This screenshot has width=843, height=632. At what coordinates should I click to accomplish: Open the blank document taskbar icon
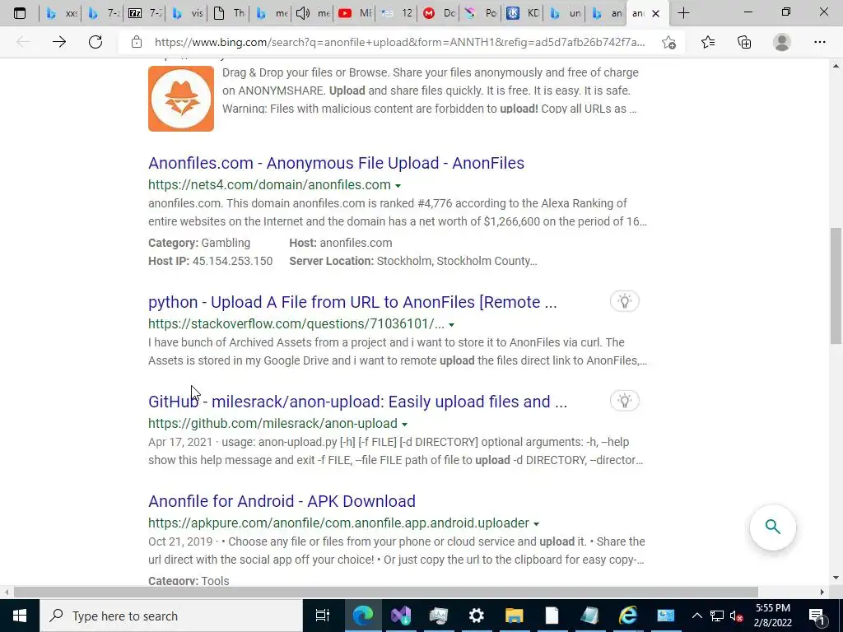[x=552, y=616]
